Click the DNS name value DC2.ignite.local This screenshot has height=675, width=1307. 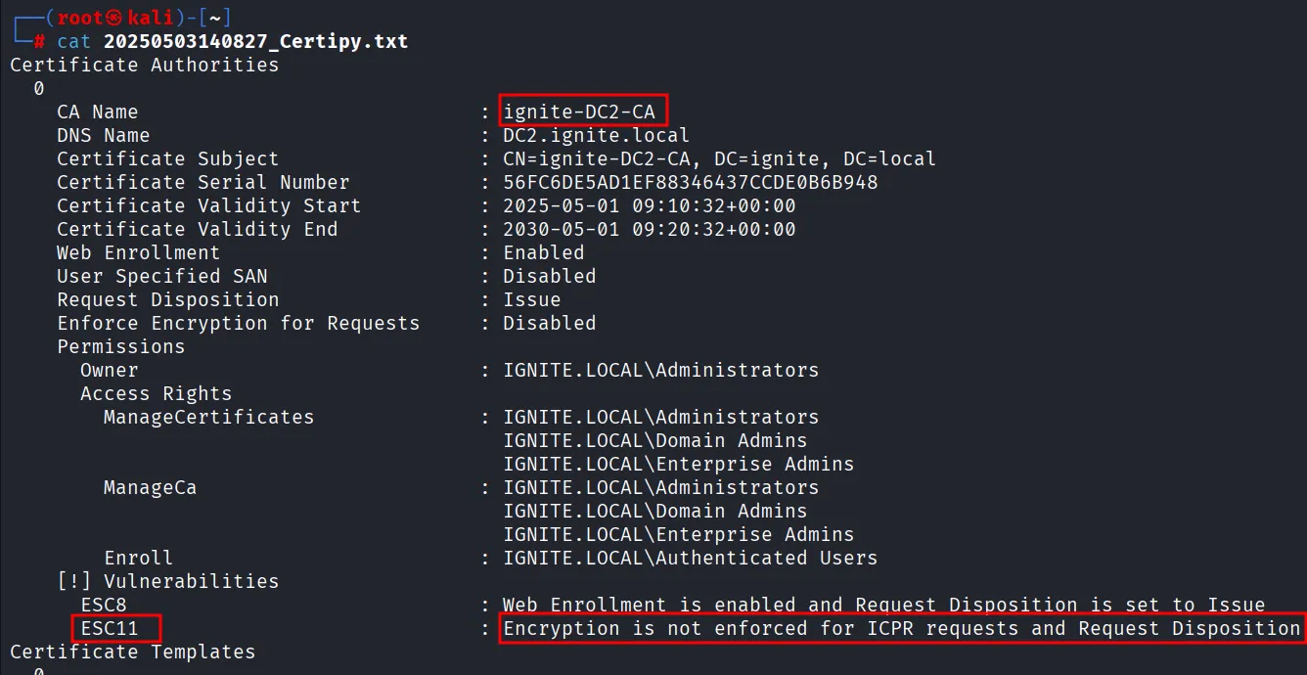[x=596, y=135]
